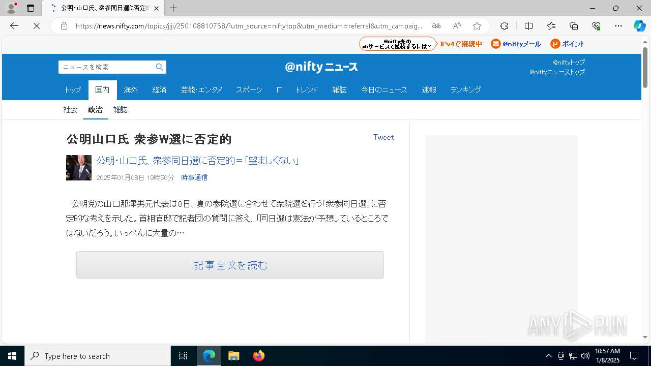The height and width of the screenshot is (366, 651).
Task: Click the @nifty光 v6 service banner
Action: (x=398, y=44)
